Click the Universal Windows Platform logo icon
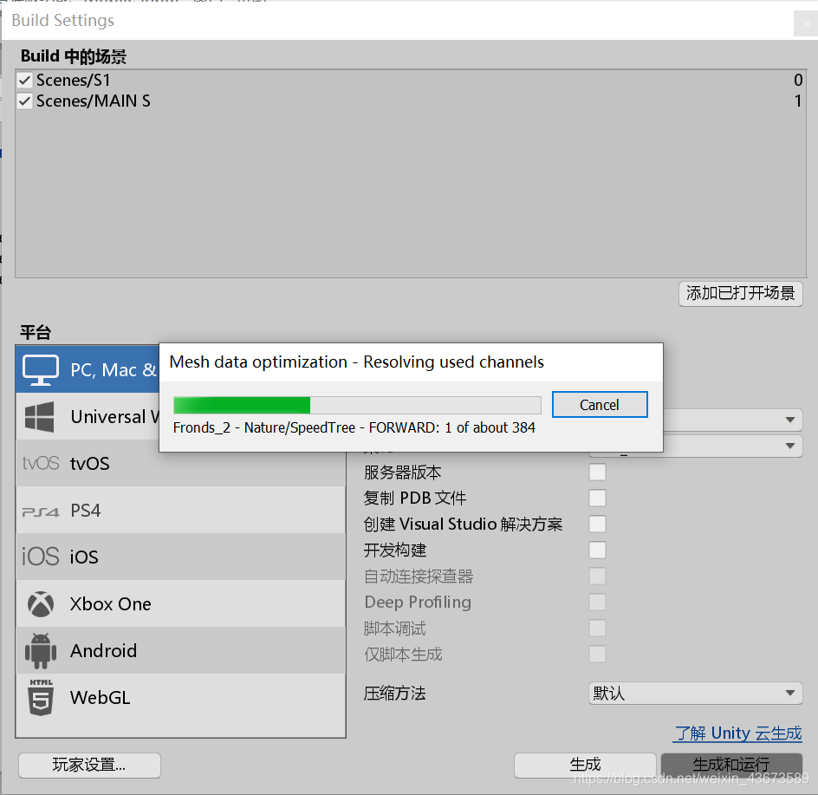The height and width of the screenshot is (795, 818). (40, 416)
